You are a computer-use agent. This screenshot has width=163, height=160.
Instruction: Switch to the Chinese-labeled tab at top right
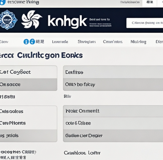[x=150, y=2]
